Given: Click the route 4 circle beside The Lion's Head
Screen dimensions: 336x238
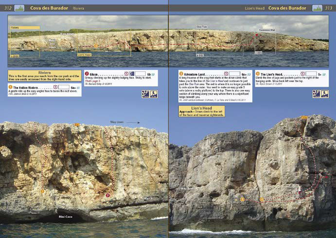Looking at the screenshot, I should [x=257, y=74].
